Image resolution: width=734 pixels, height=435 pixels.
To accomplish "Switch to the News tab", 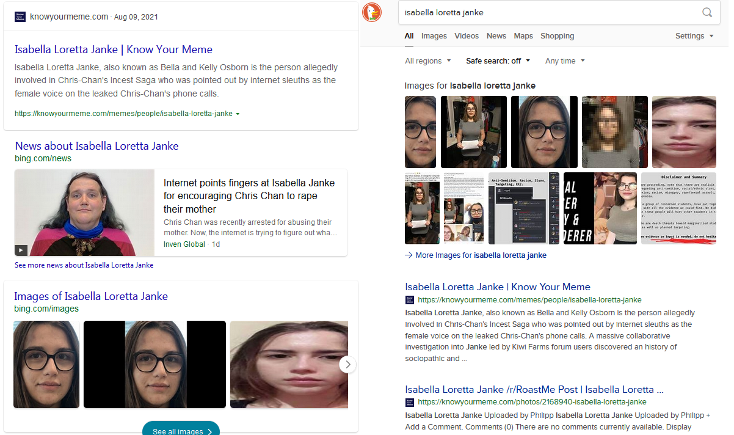I will (496, 36).
